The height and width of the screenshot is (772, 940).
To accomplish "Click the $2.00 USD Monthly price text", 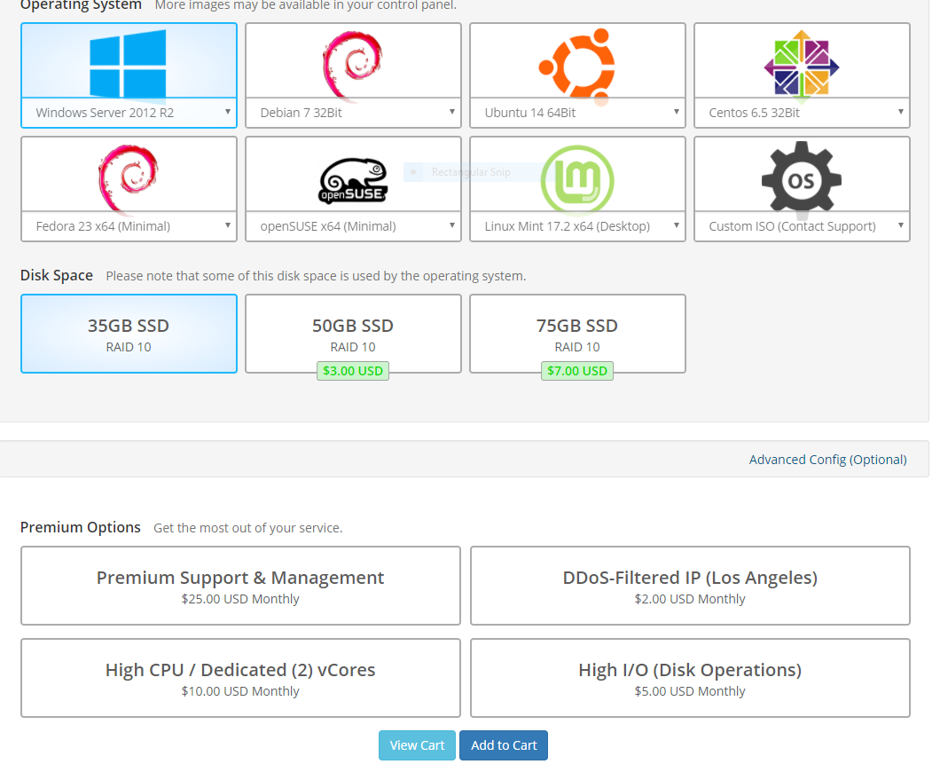I will coord(690,599).
